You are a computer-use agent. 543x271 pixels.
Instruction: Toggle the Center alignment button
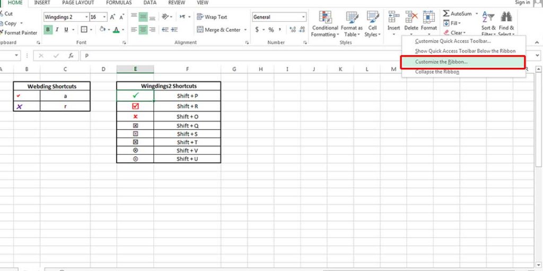pyautogui.click(x=143, y=30)
